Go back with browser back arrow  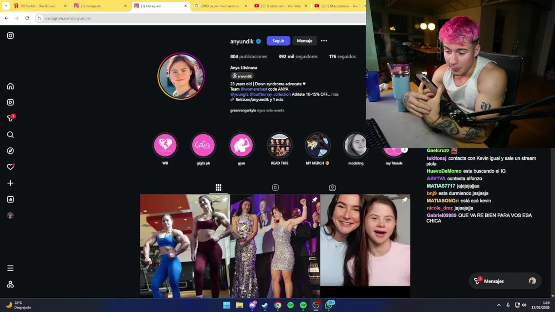[x=6, y=18]
